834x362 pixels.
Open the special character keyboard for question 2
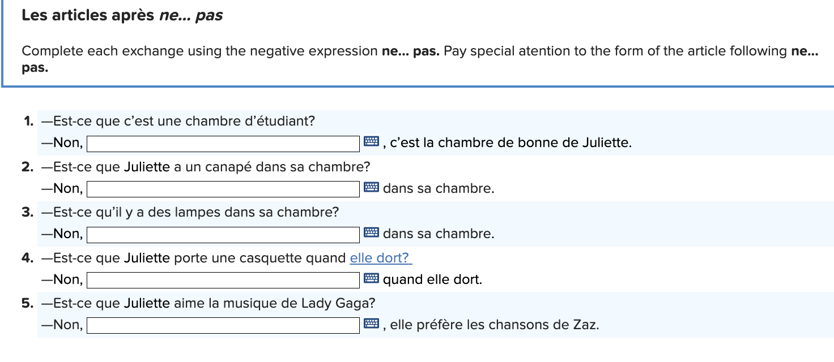coord(370,187)
